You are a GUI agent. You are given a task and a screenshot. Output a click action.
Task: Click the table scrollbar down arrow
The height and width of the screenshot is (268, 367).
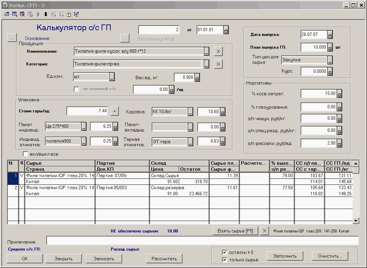pyautogui.click(x=356, y=220)
